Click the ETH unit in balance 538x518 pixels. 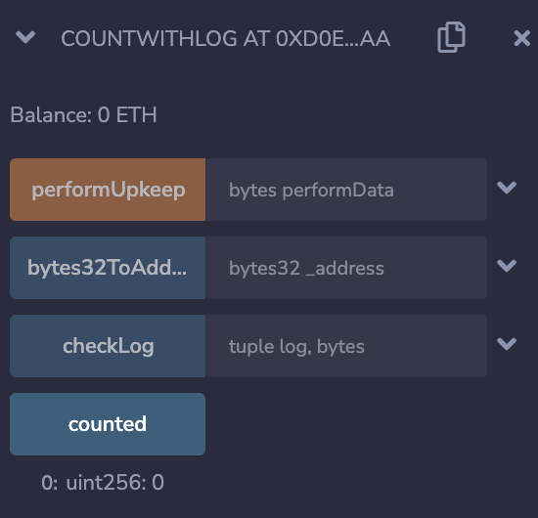(x=136, y=114)
